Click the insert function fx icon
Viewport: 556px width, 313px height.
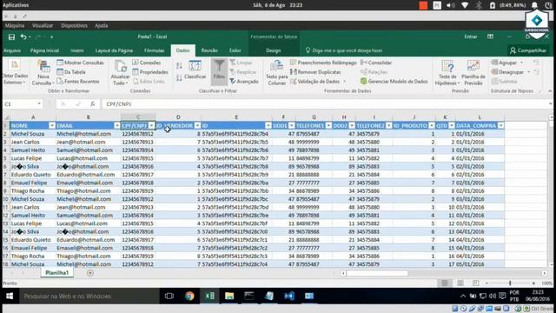[93, 104]
